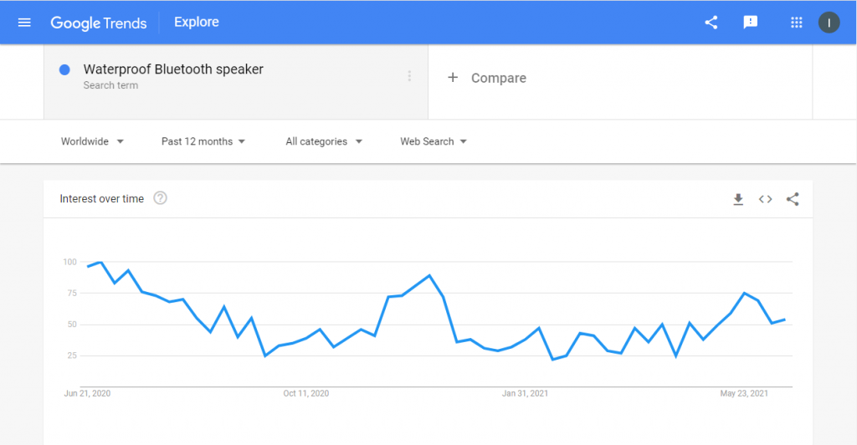Expand the Past 12 months dropdown
This screenshot has width=857, height=445.
(x=203, y=141)
